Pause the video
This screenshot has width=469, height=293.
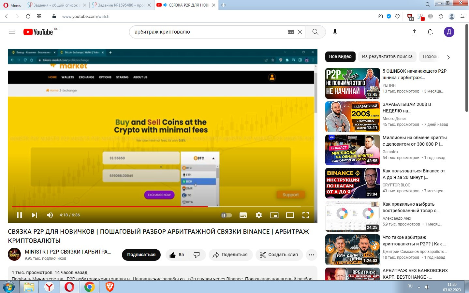pyautogui.click(x=20, y=215)
